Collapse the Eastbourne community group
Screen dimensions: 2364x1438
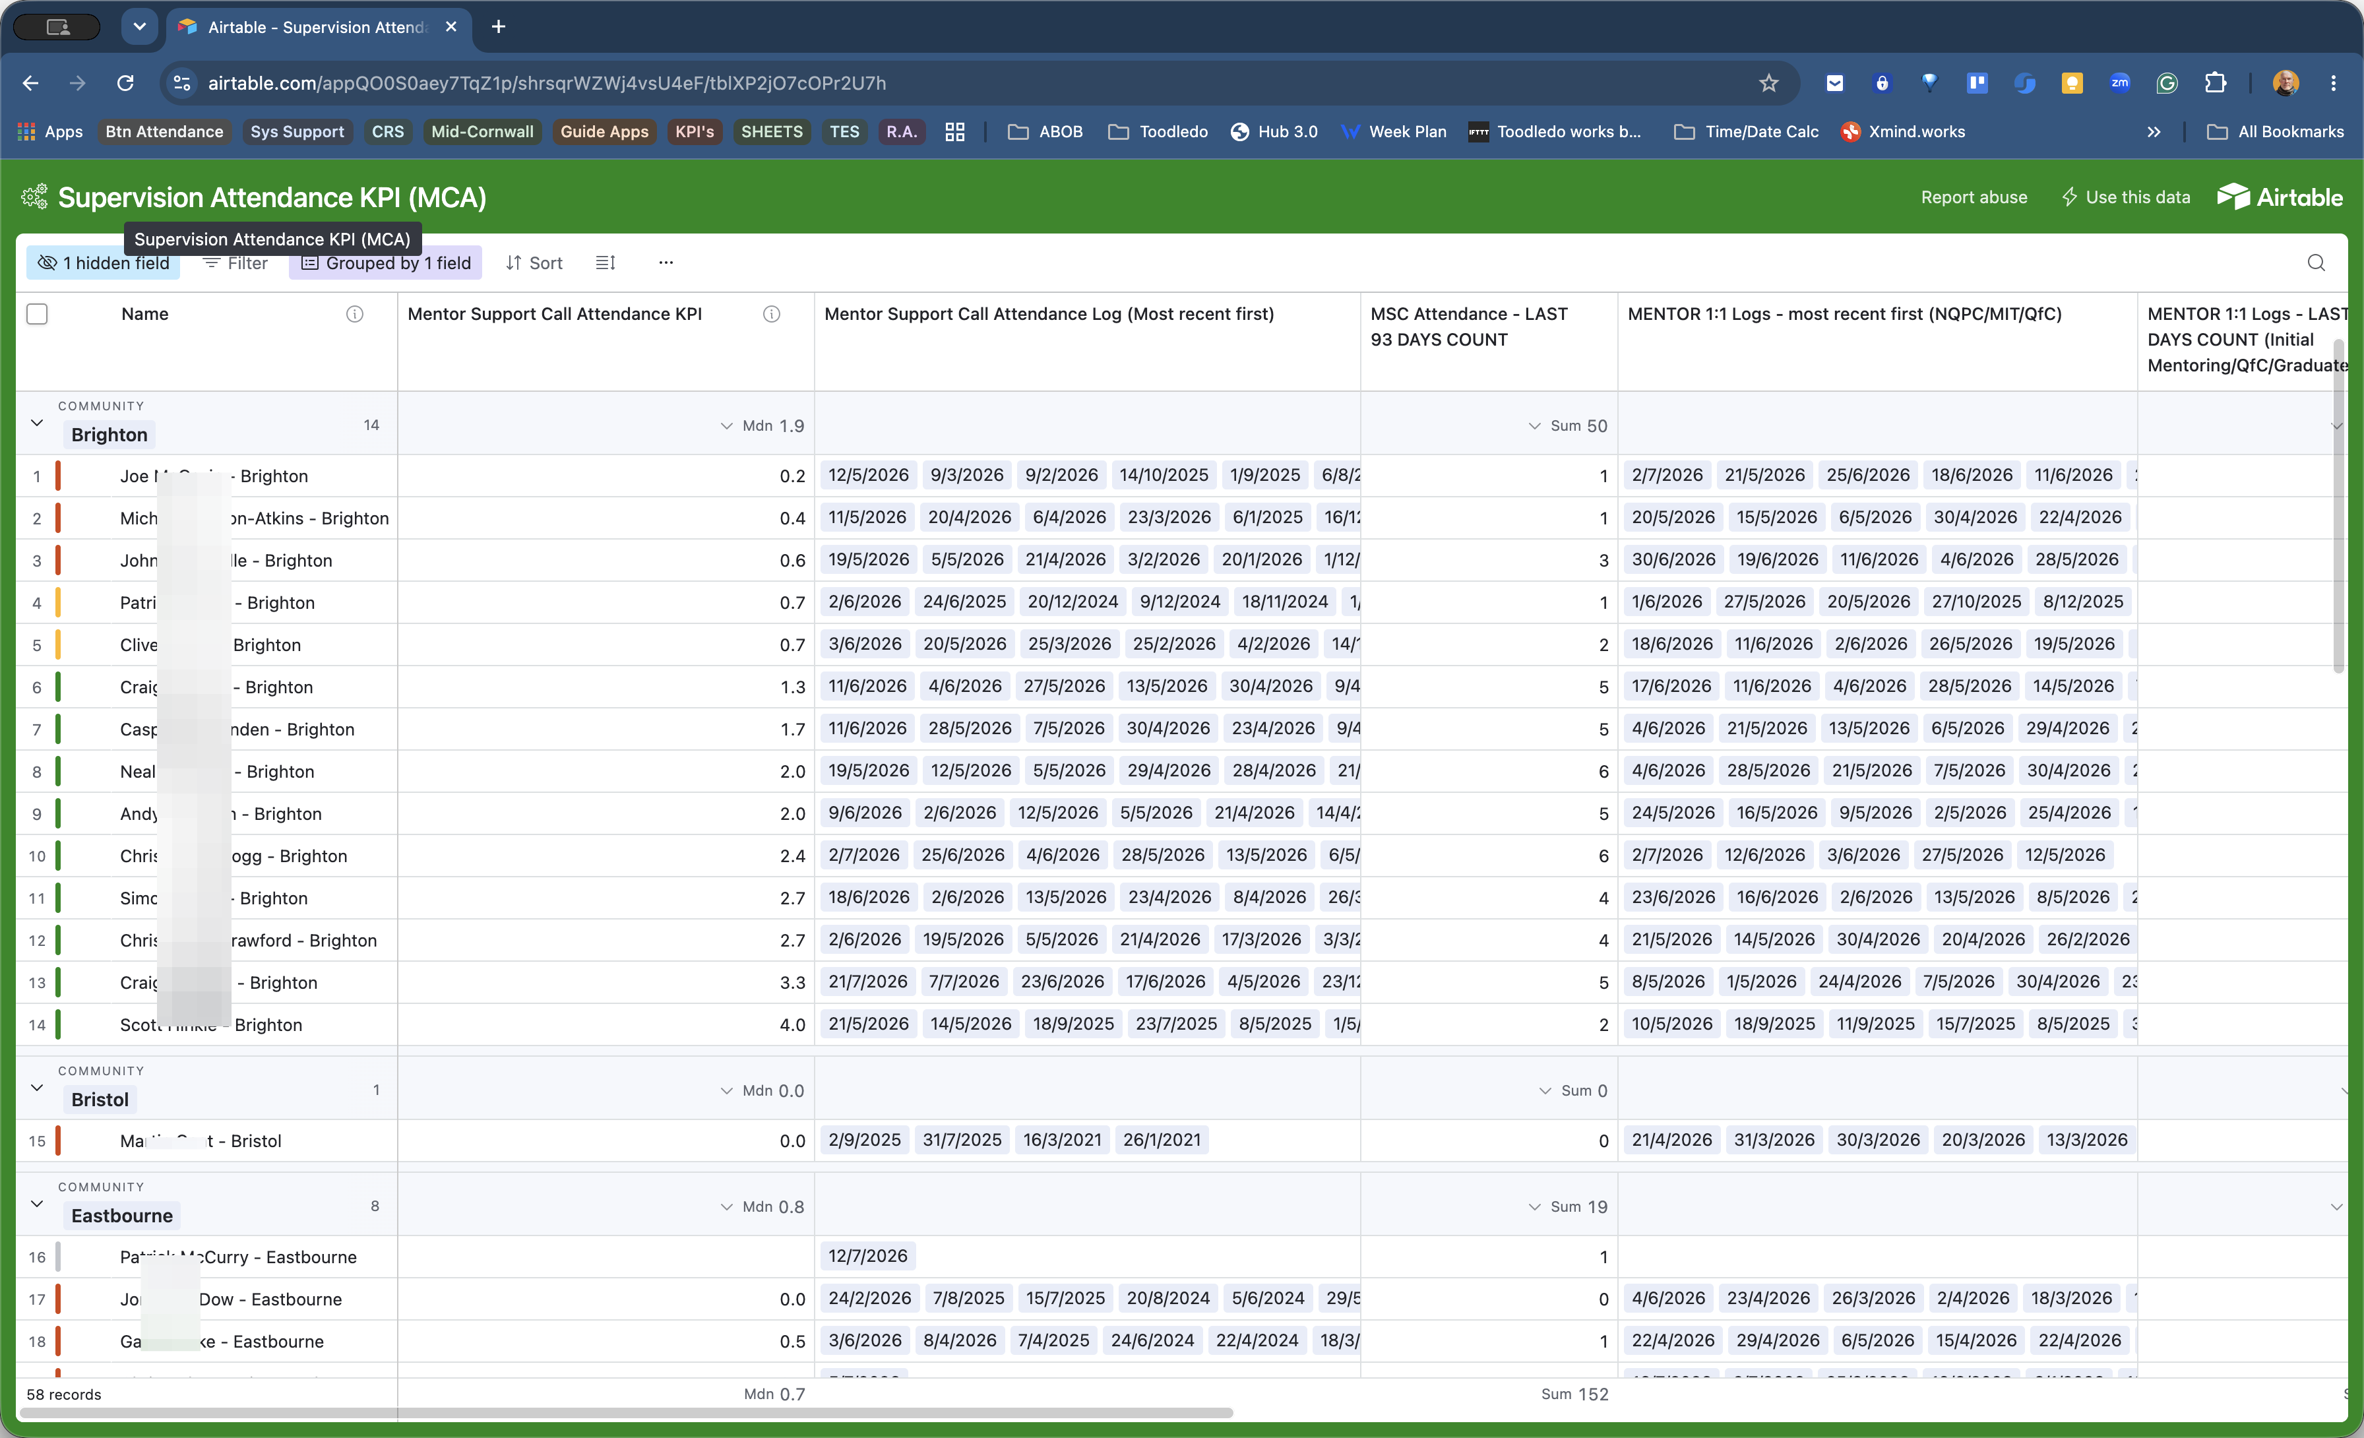coord(38,1204)
